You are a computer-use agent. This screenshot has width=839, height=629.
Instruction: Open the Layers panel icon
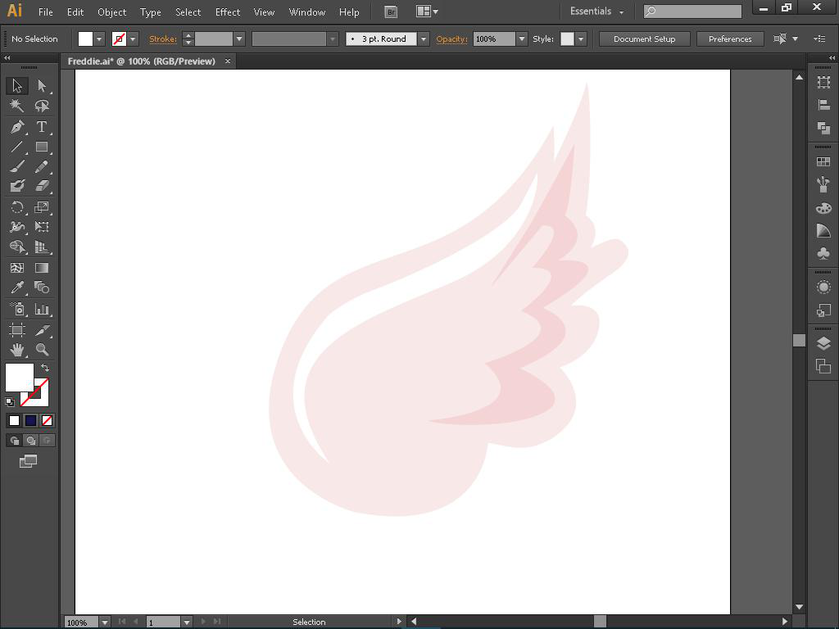[823, 343]
